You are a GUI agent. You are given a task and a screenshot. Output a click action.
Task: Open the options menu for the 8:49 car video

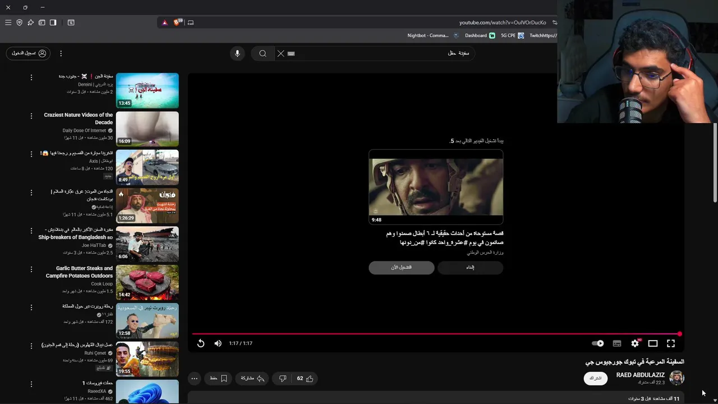point(31,154)
